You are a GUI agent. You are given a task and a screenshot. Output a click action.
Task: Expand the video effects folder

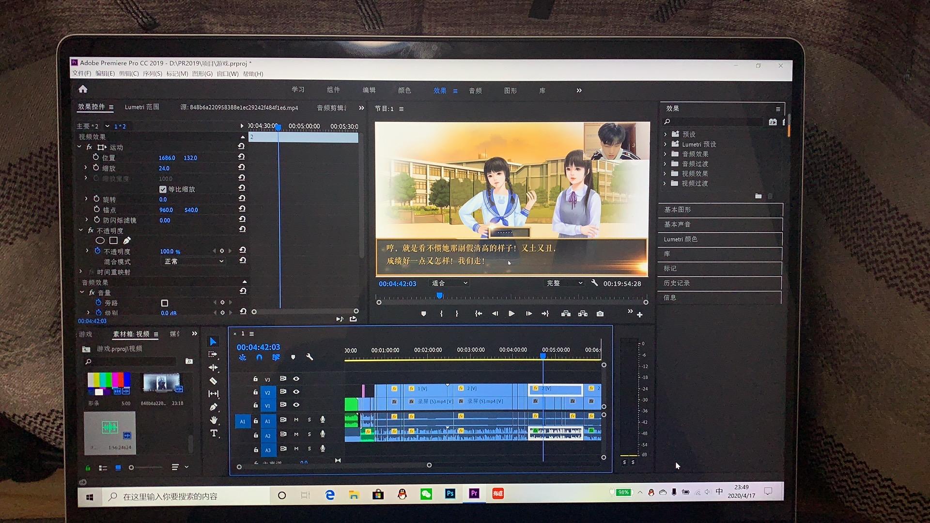[665, 173]
